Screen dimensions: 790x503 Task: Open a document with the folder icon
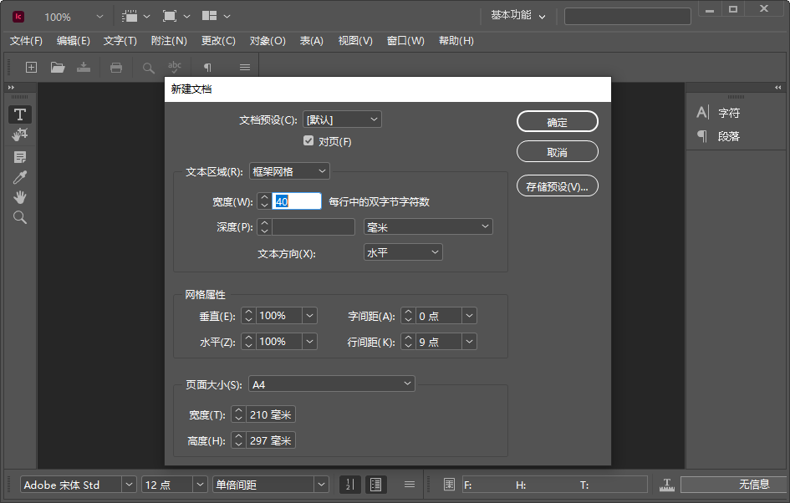click(x=57, y=68)
